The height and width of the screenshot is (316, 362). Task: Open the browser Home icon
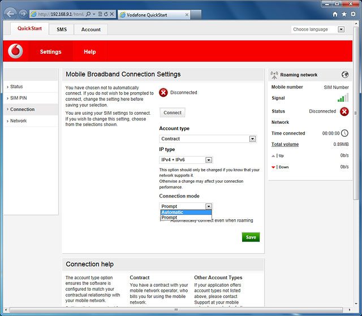click(x=335, y=14)
